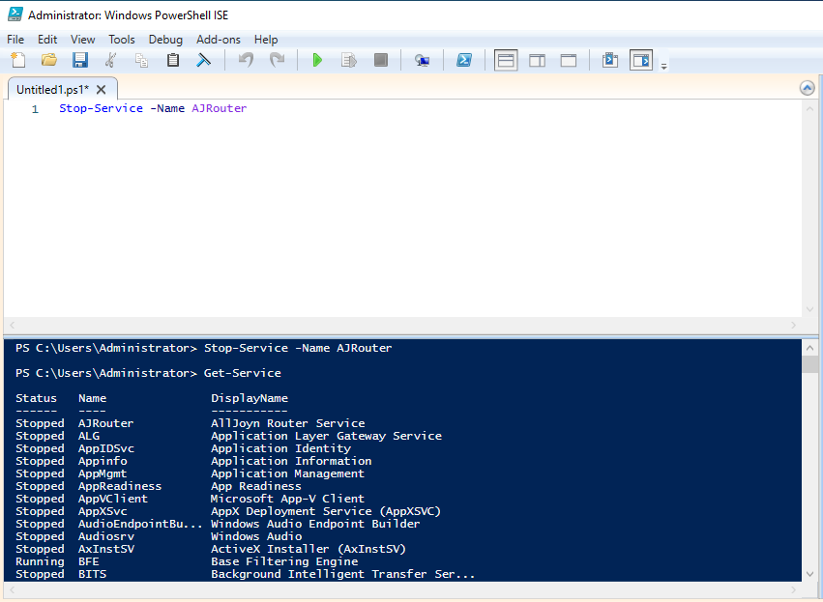Open the Debug menu

[165, 40]
